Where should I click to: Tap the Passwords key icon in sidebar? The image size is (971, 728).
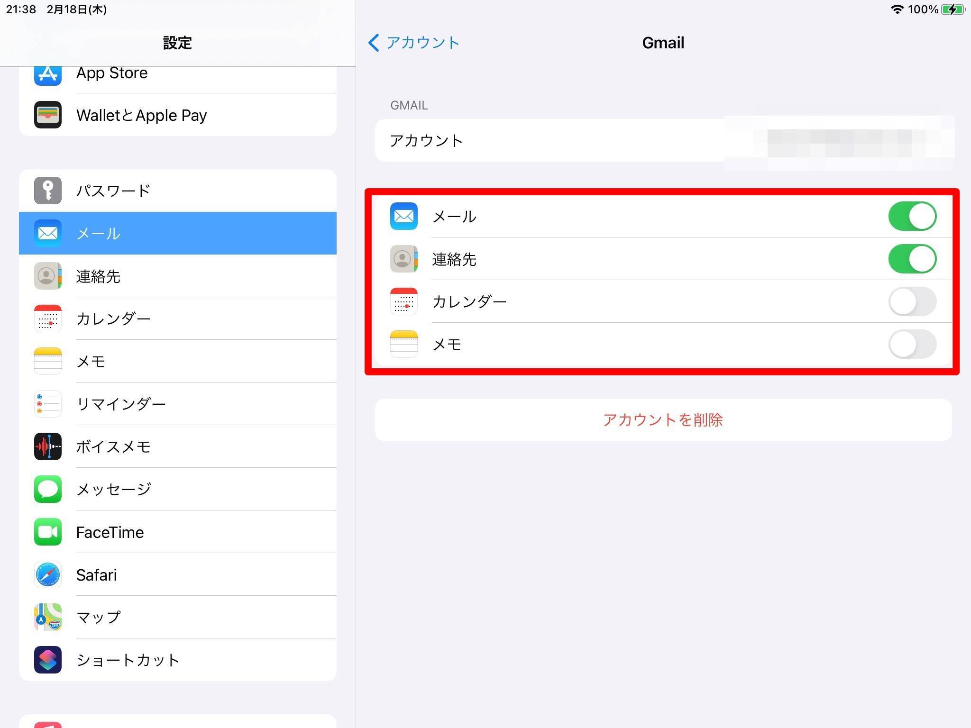[47, 191]
